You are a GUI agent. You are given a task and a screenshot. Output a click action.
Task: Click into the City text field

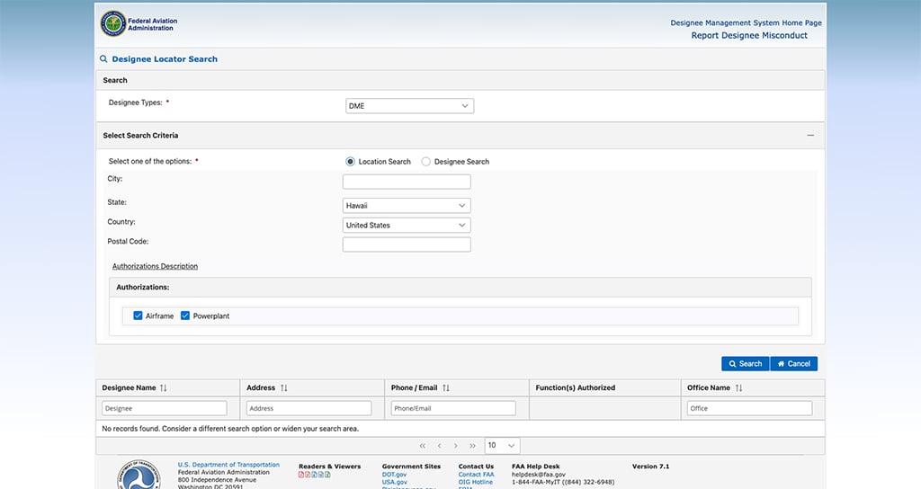pos(407,182)
